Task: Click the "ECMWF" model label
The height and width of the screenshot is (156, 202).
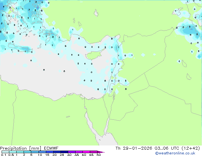Action: pyautogui.click(x=51, y=148)
